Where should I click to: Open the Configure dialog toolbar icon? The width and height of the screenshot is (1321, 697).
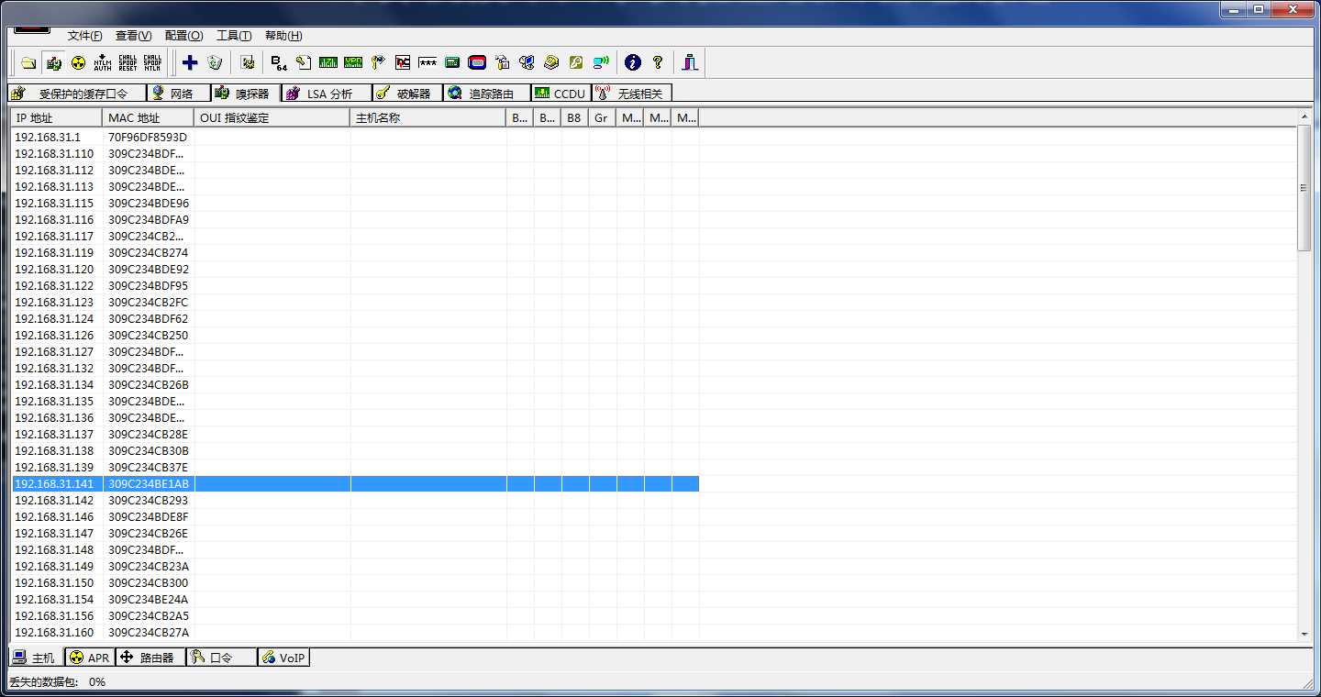pos(247,62)
